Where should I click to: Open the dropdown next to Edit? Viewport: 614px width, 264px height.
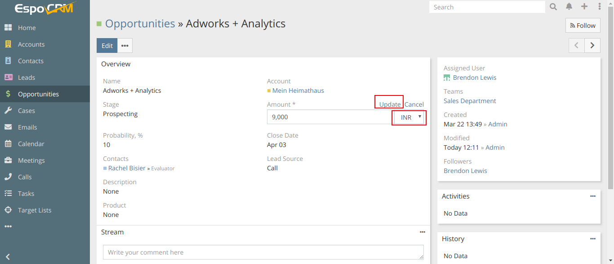point(125,46)
